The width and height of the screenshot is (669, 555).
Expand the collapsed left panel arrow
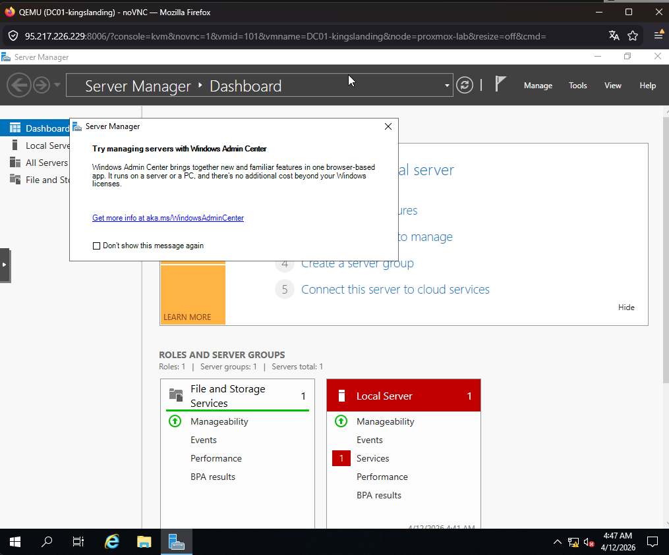coord(6,265)
